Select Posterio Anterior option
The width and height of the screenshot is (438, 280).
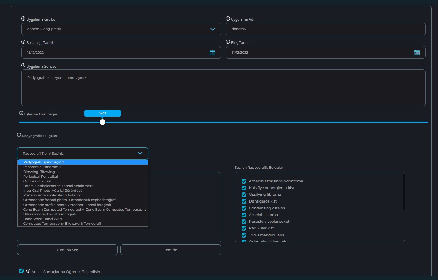[83, 195]
